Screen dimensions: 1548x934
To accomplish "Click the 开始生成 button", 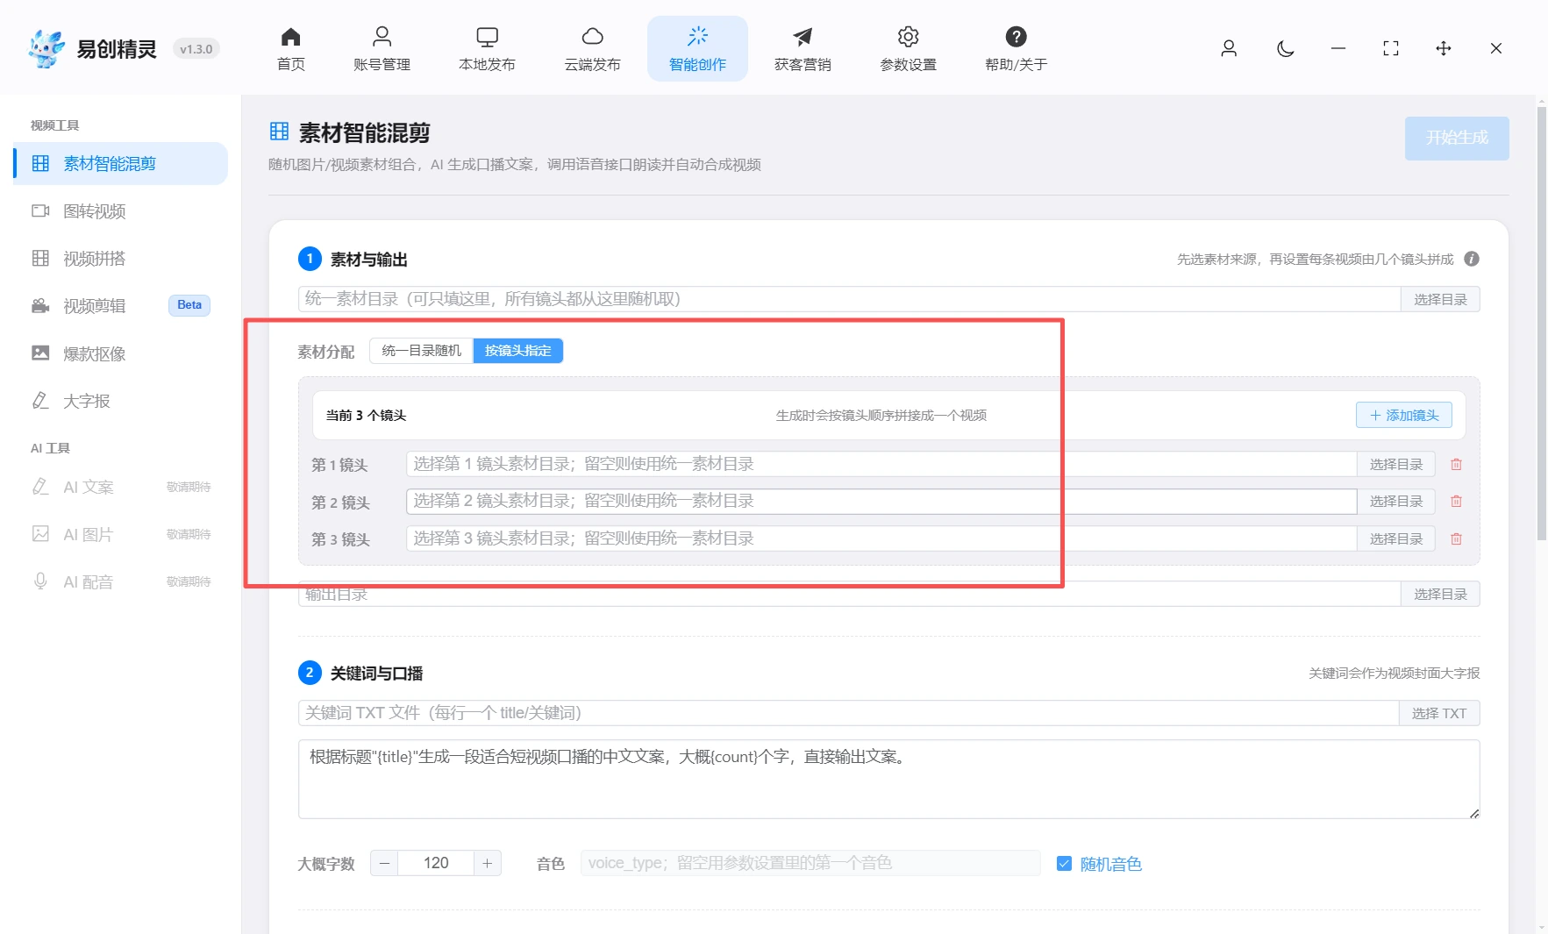I will pos(1457,138).
